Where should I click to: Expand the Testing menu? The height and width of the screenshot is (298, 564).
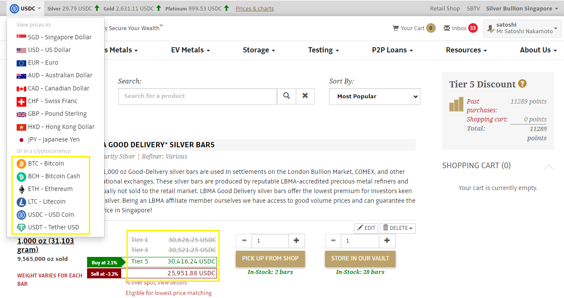tap(324, 50)
